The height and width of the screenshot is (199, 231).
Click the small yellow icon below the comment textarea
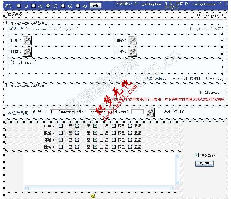(93, 196)
